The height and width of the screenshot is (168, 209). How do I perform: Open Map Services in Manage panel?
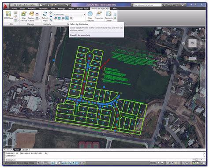pos(24,16)
